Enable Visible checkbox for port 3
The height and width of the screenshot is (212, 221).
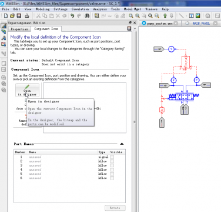click(x=112, y=165)
